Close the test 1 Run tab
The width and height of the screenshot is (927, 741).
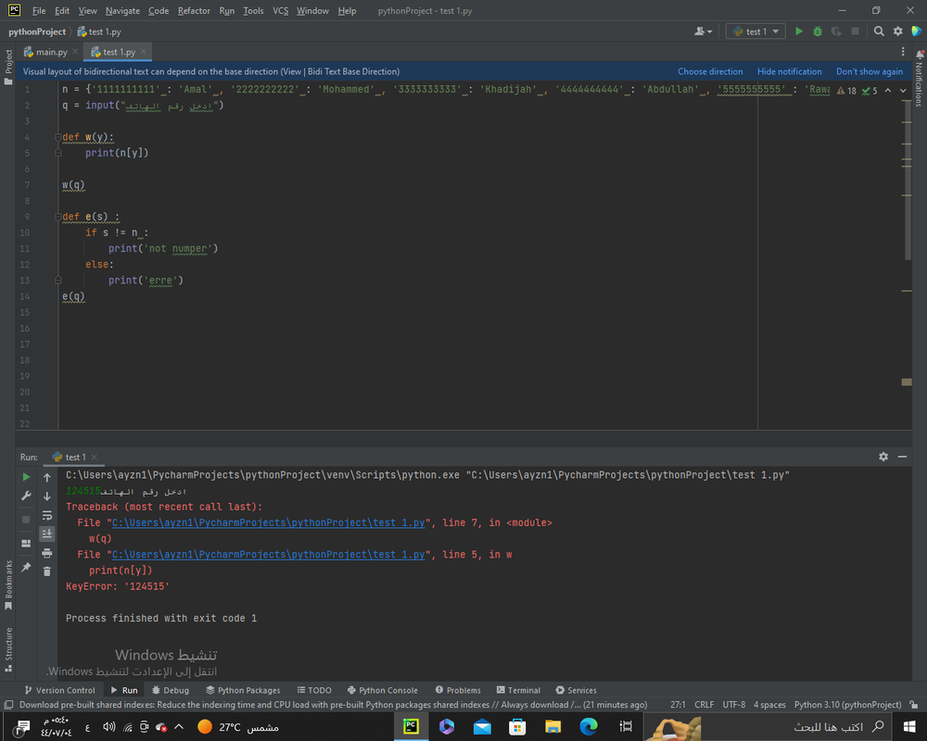coord(94,457)
